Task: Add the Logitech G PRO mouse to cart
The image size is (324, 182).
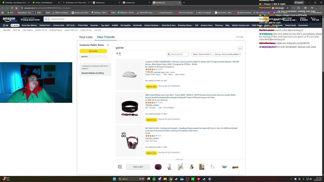Action: 151,86
